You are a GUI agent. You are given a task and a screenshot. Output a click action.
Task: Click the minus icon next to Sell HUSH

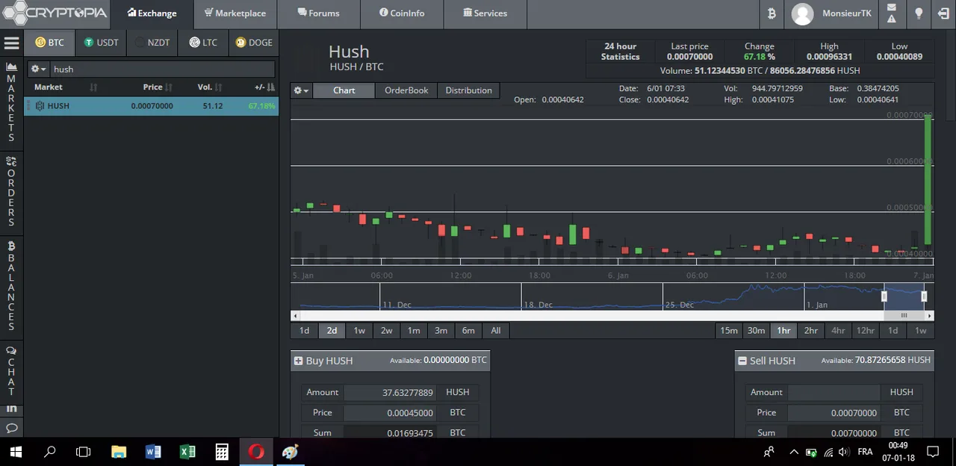click(742, 361)
